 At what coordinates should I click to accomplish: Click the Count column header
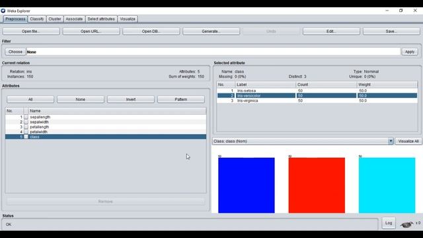[326, 85]
